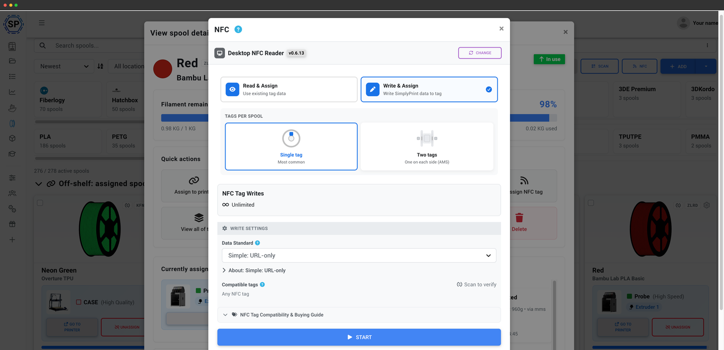
Task: Close the View spool details dialog
Action: click(565, 32)
